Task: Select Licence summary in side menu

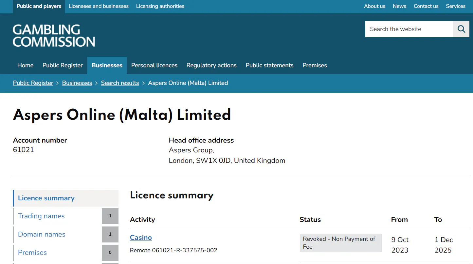Action: [66, 198]
